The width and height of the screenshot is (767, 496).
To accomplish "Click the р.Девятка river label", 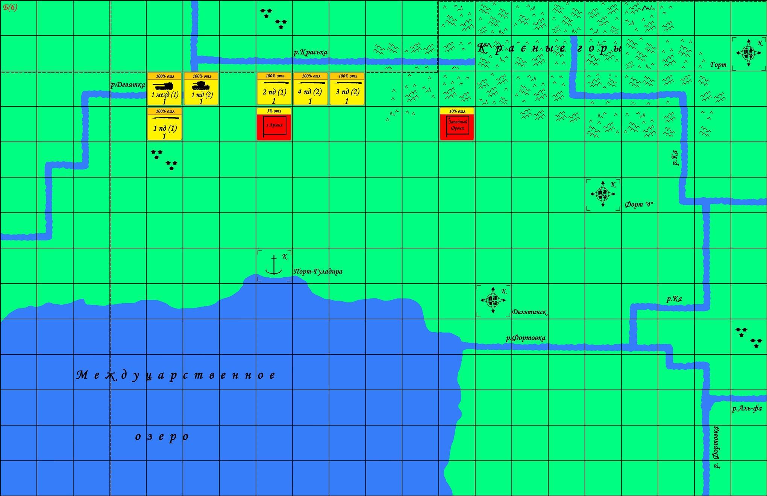I will tap(128, 85).
